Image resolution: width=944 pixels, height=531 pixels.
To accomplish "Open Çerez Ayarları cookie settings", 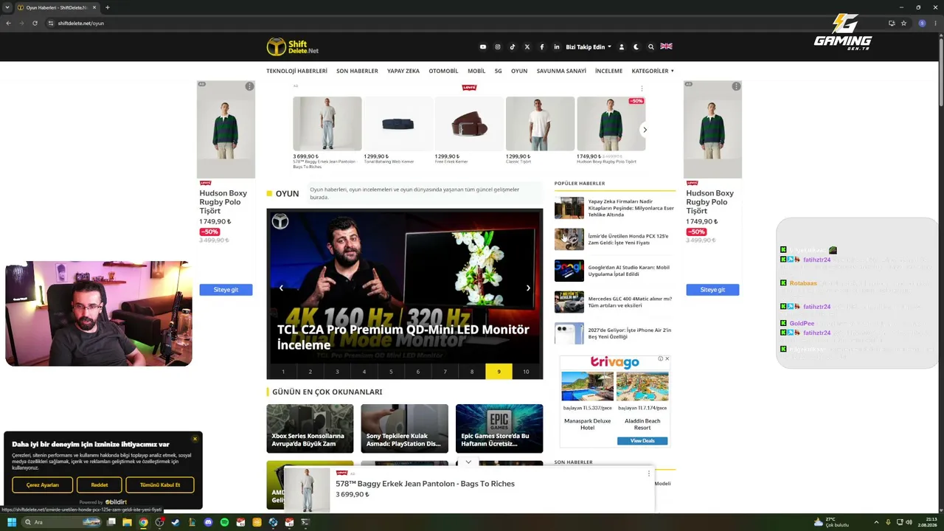I will click(42, 485).
